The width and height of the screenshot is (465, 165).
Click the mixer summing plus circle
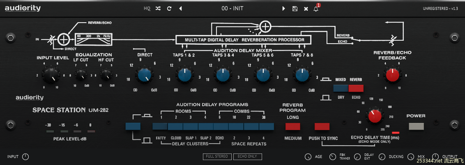coord(266,27)
